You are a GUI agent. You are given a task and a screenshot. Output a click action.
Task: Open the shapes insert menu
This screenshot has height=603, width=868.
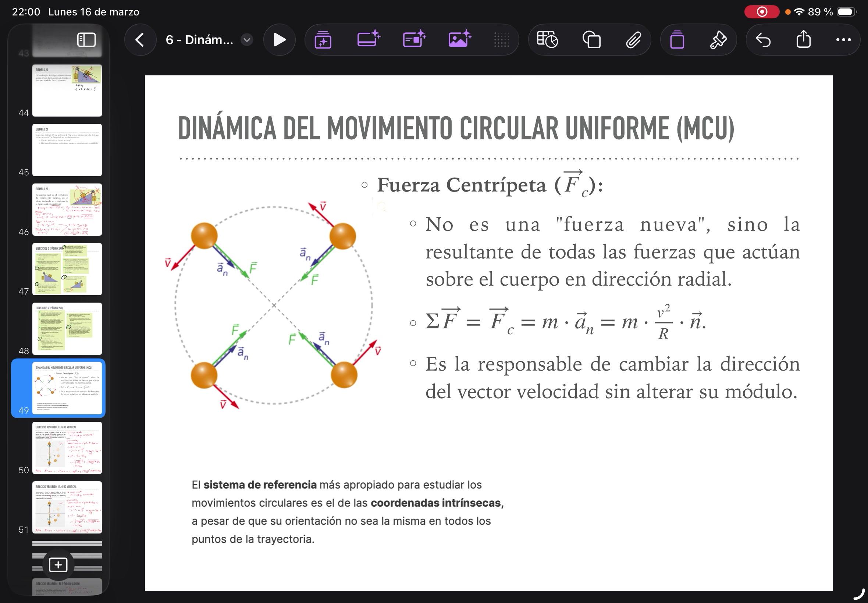pyautogui.click(x=591, y=40)
